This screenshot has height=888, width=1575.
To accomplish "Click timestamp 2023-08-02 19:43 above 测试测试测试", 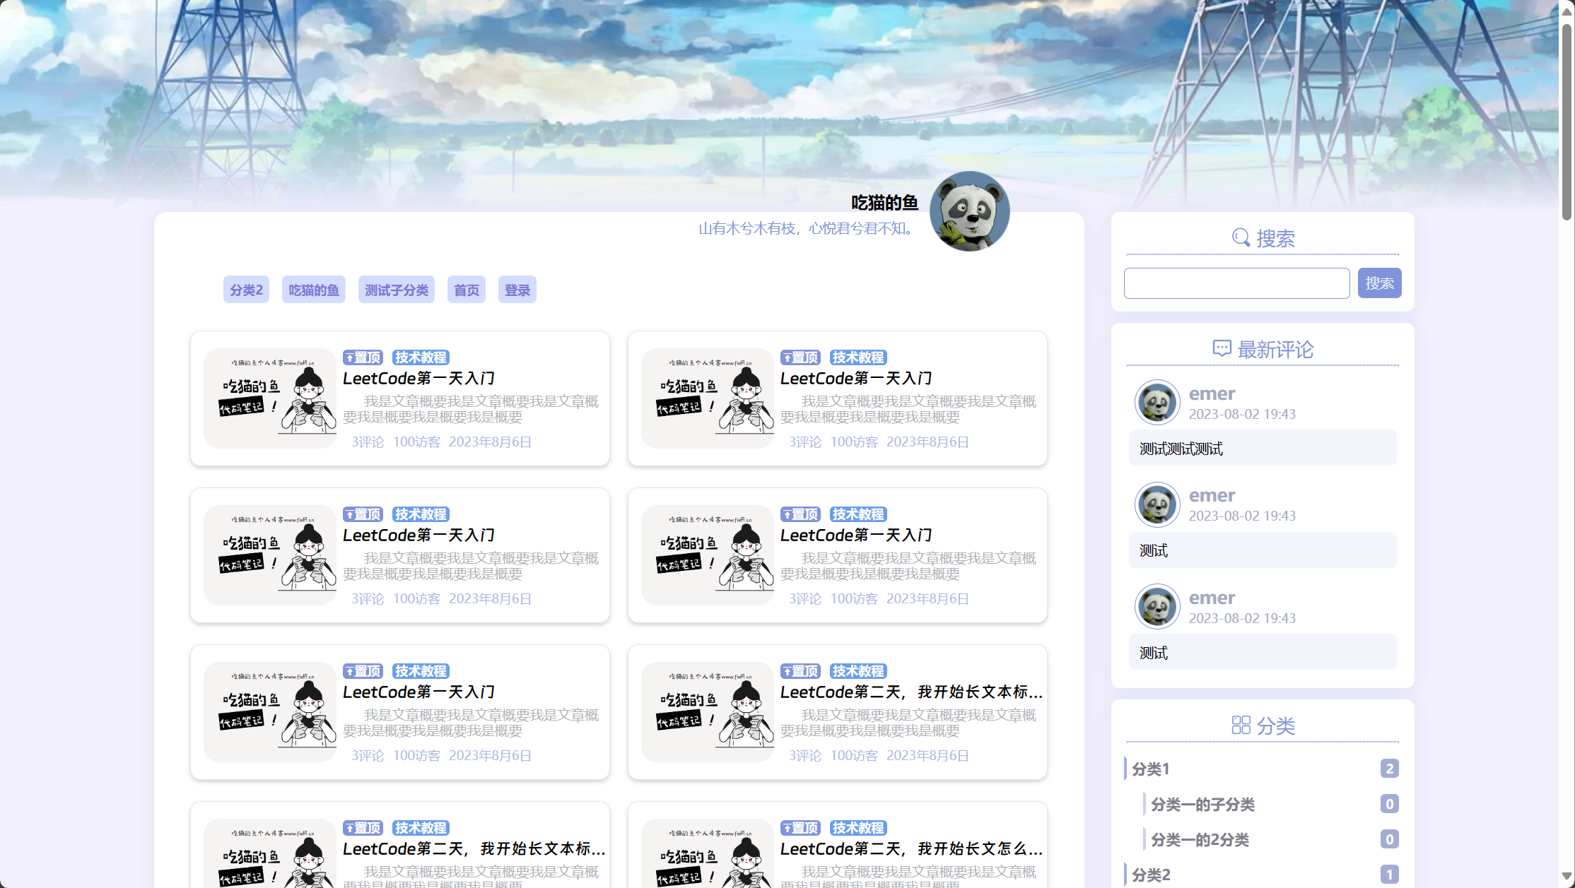I will click(1242, 414).
